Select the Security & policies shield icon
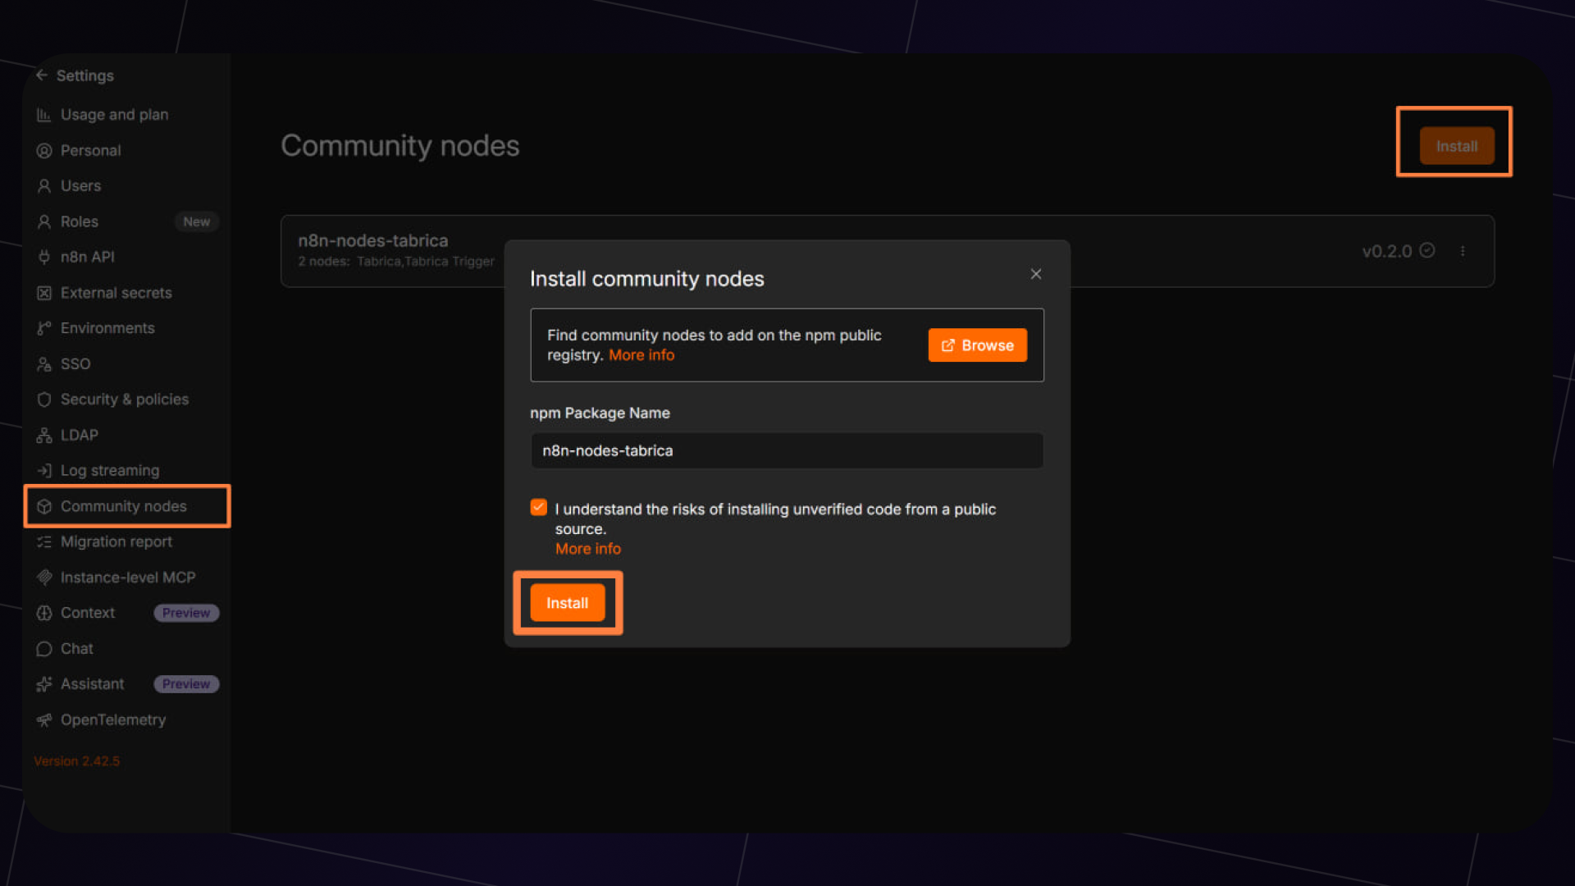The width and height of the screenshot is (1575, 886). pyautogui.click(x=43, y=400)
